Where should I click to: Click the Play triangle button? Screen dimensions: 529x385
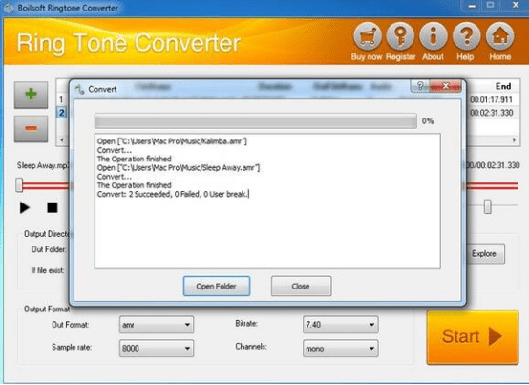point(24,207)
